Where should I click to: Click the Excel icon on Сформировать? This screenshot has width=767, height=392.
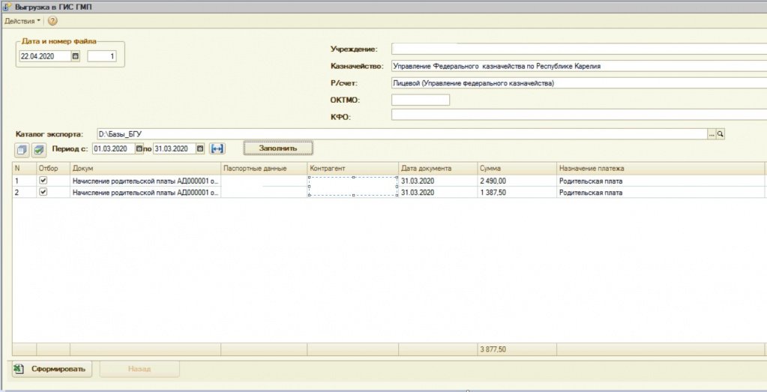pos(19,369)
